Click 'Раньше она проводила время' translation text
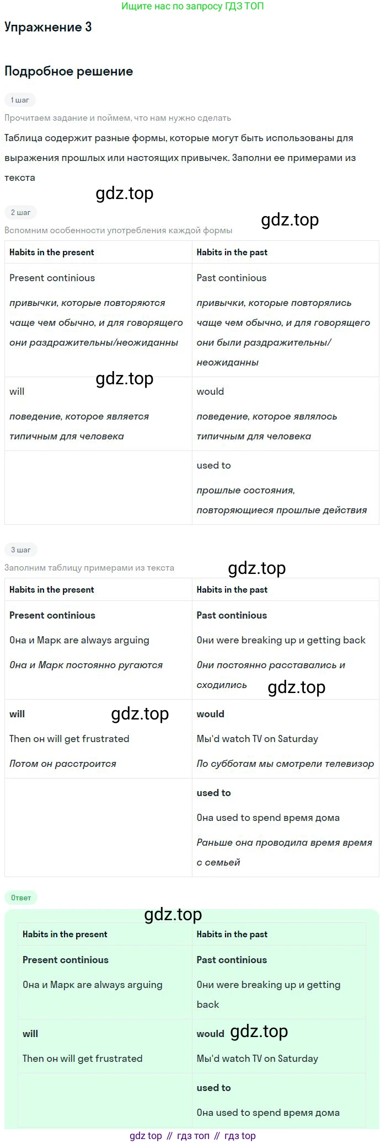 click(284, 842)
